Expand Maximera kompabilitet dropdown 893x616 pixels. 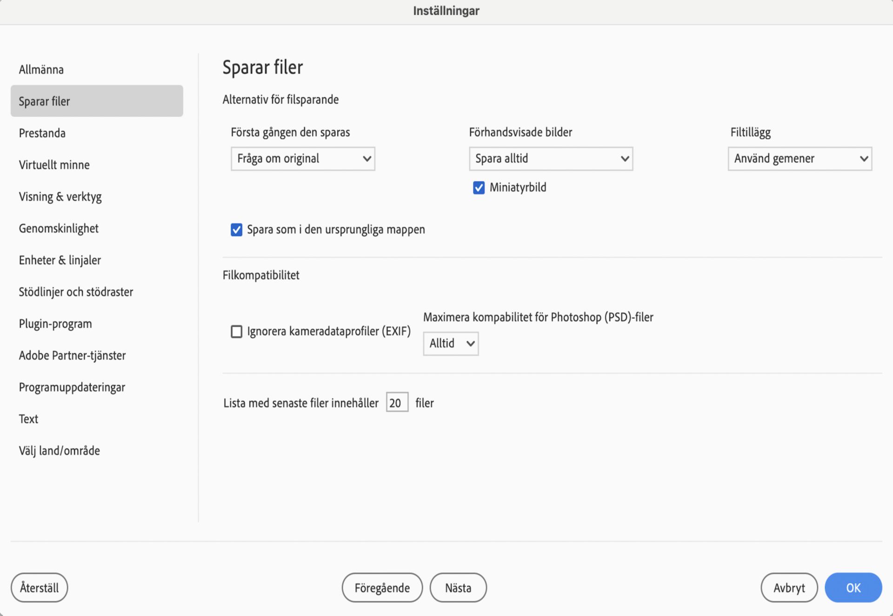450,343
